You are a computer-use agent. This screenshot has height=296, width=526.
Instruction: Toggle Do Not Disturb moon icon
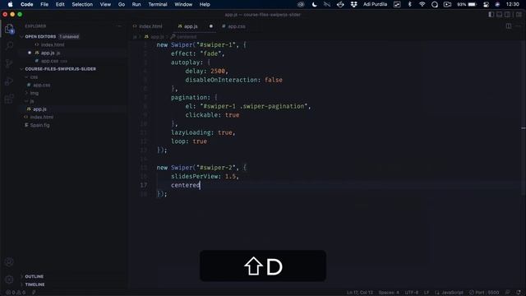coord(314,4)
